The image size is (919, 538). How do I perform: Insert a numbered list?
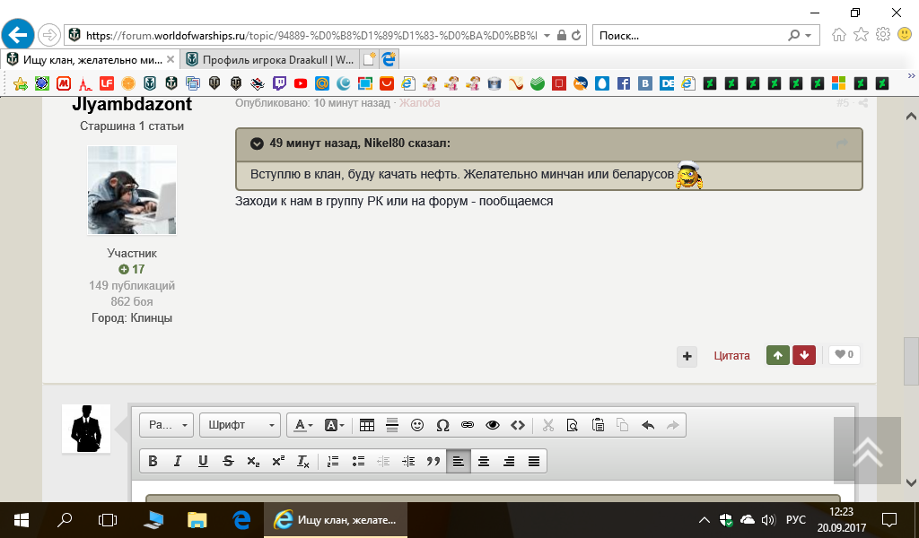coord(333,461)
